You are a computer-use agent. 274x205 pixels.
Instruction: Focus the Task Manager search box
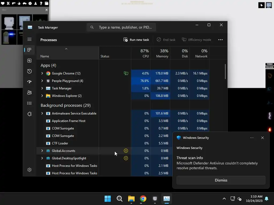(x=121, y=27)
